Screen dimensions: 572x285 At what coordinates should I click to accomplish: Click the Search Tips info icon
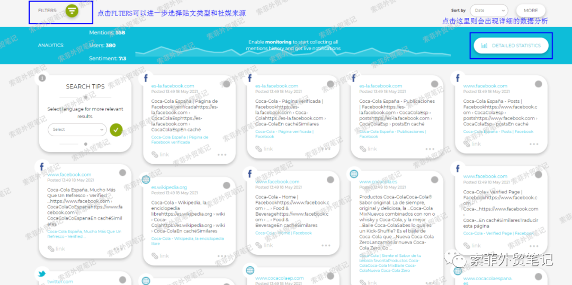42,78
